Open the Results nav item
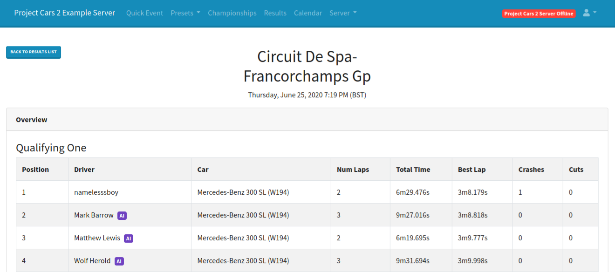Viewport: 615px width, 272px height. click(275, 13)
